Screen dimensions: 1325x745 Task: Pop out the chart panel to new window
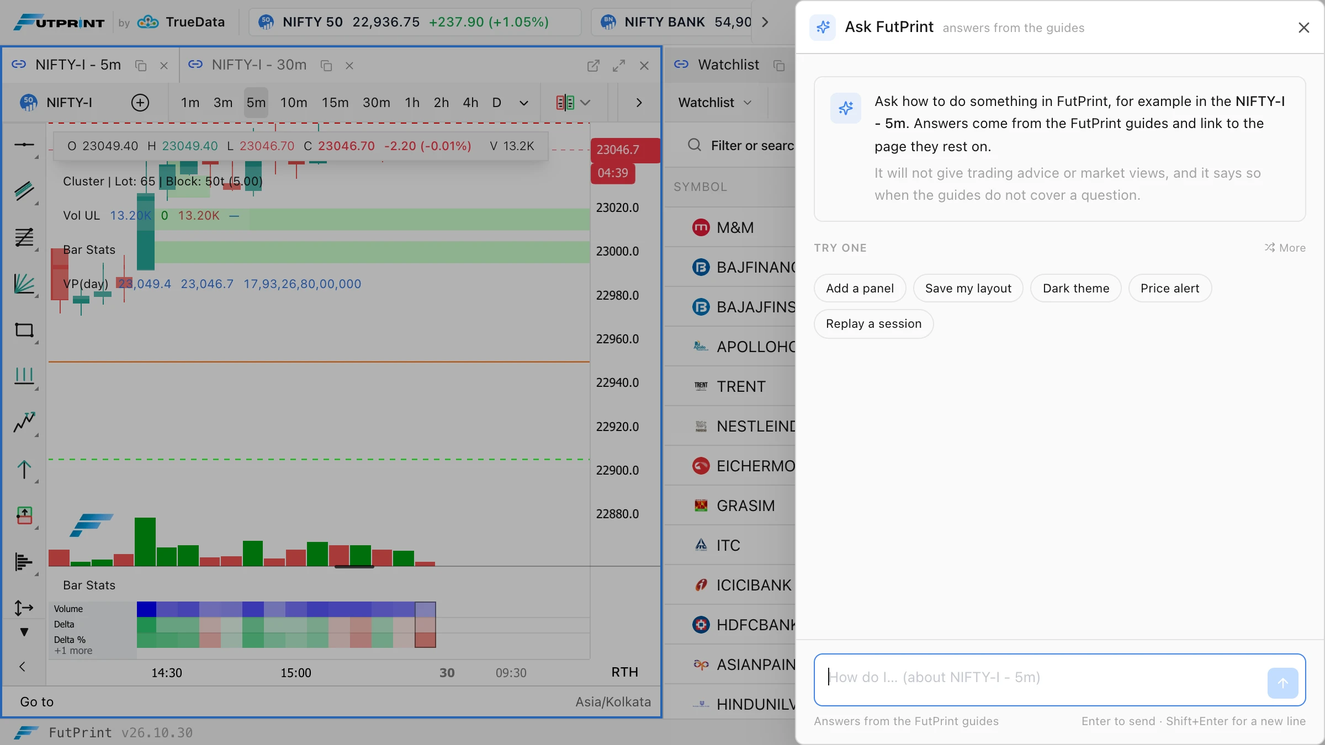pyautogui.click(x=593, y=66)
